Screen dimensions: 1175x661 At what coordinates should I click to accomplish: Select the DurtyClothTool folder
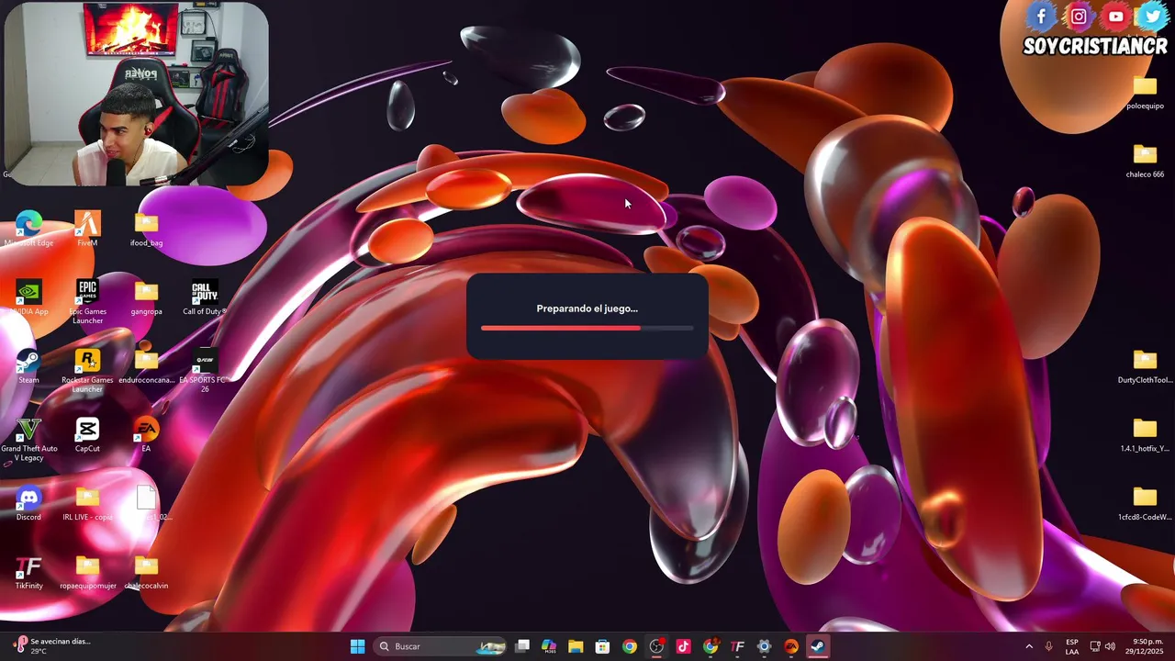1145,365
